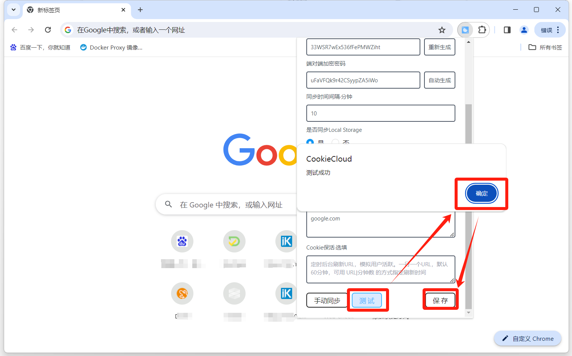Click the 保存 button
The image size is (572, 356).
(440, 301)
